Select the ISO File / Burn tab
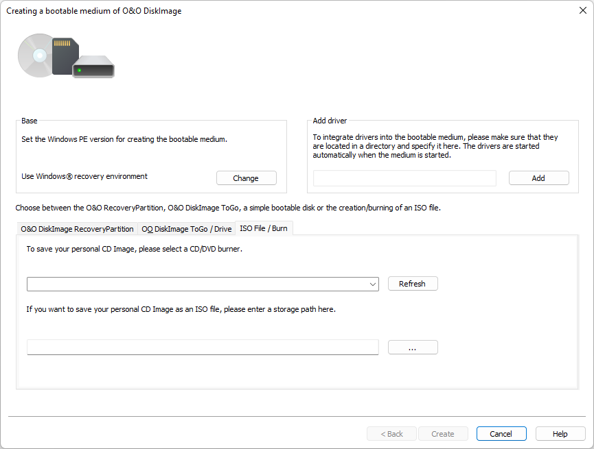The image size is (594, 449). pyautogui.click(x=264, y=228)
